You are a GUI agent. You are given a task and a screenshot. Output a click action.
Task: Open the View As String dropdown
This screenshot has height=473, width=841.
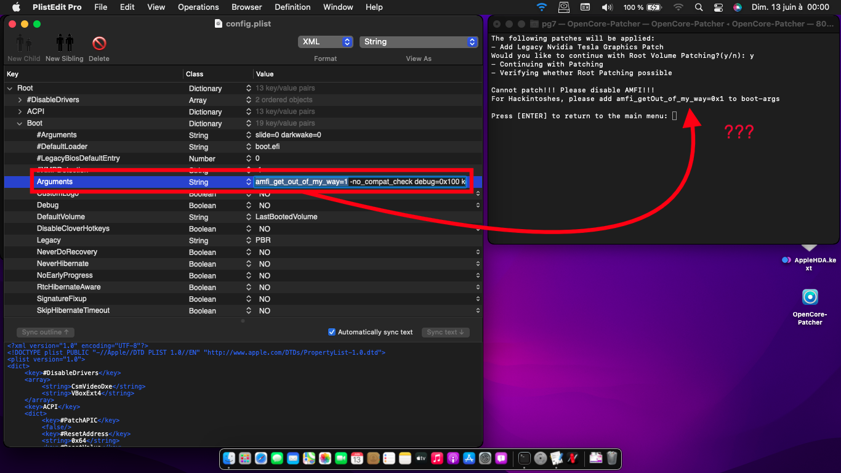tap(419, 42)
